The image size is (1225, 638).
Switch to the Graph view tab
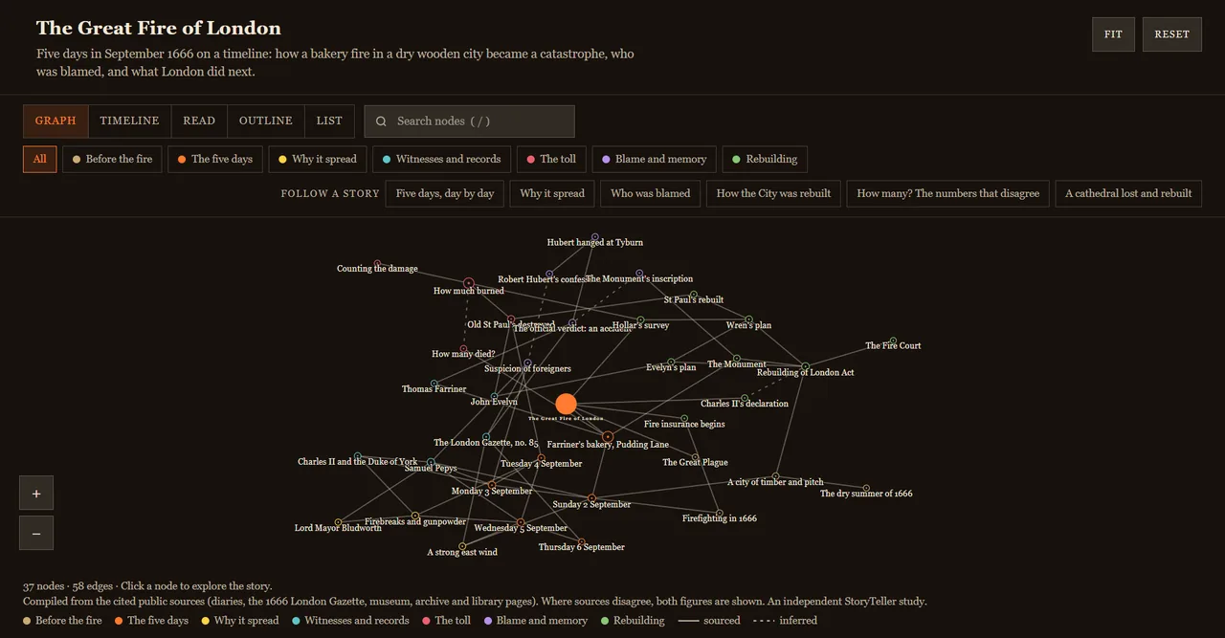click(x=56, y=121)
